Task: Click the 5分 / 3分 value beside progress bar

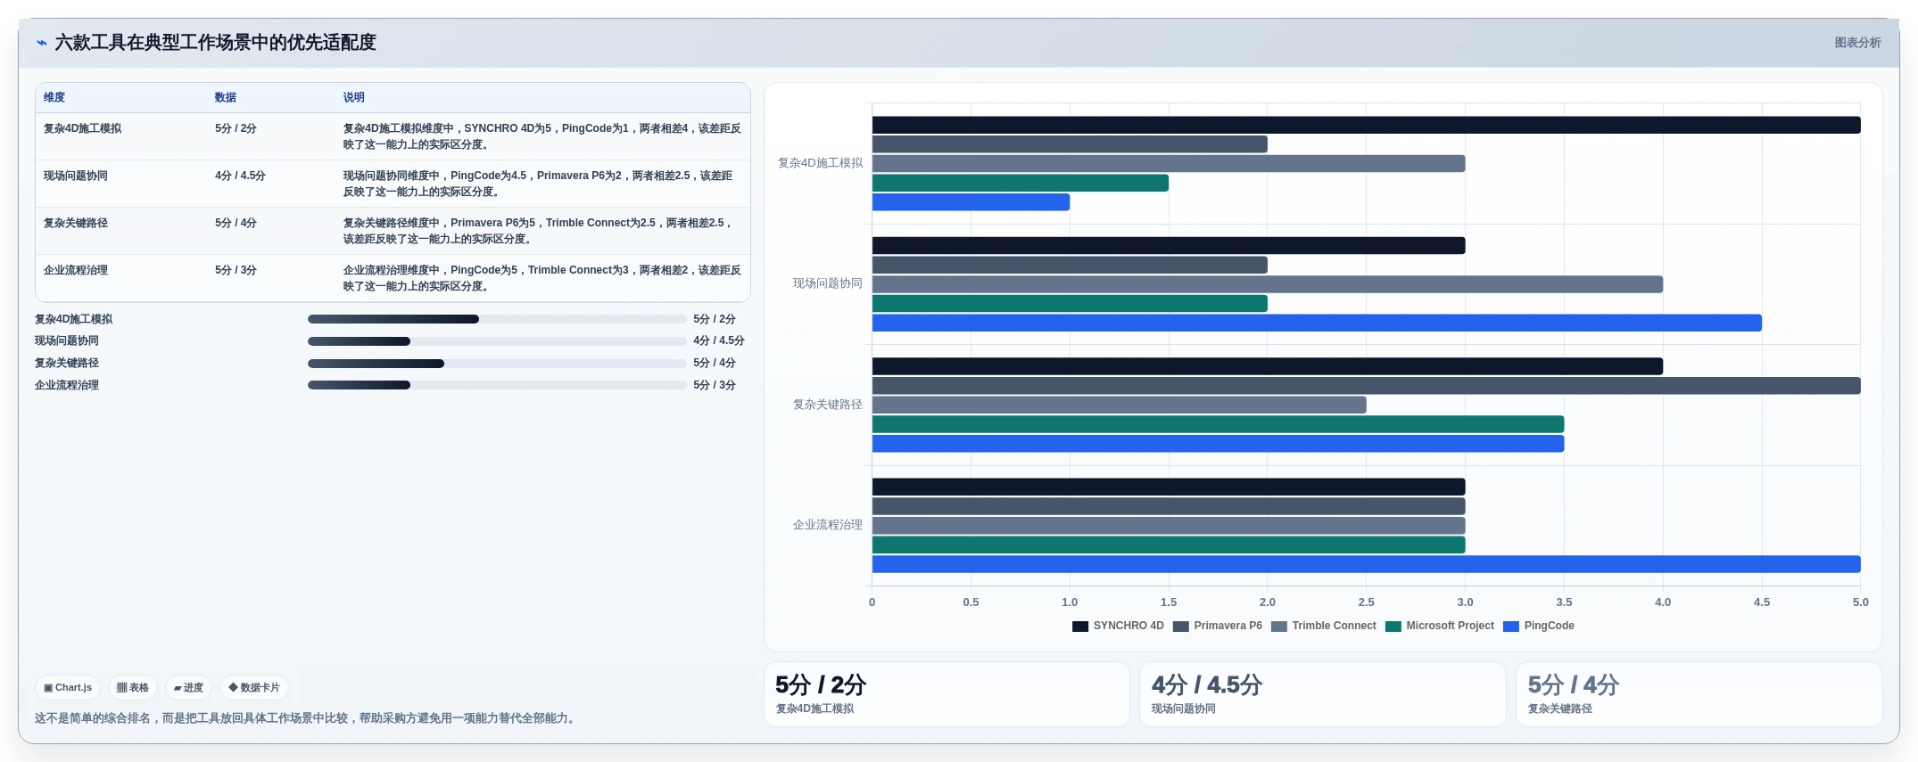Action: coord(715,385)
